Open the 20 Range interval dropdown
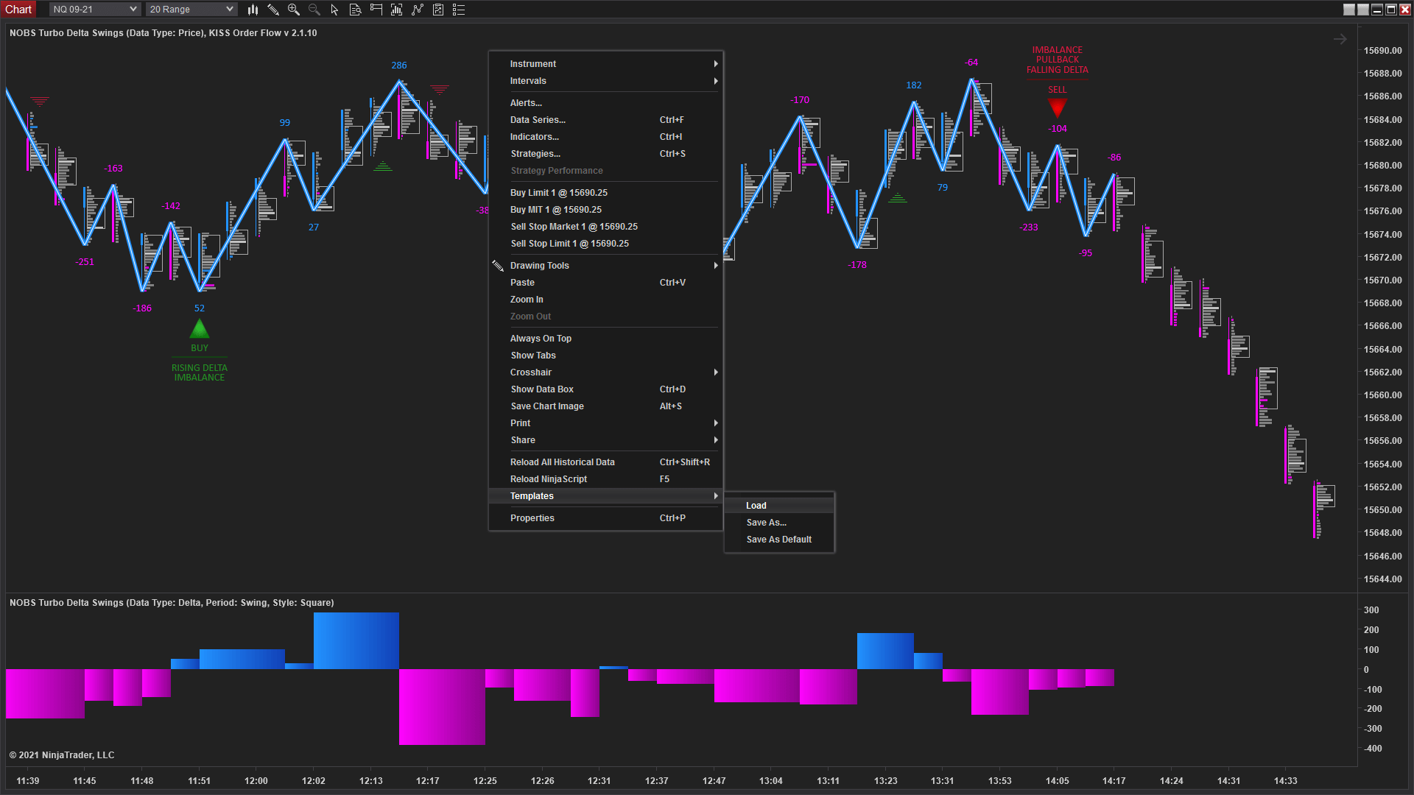This screenshot has width=1414, height=795. coord(191,10)
